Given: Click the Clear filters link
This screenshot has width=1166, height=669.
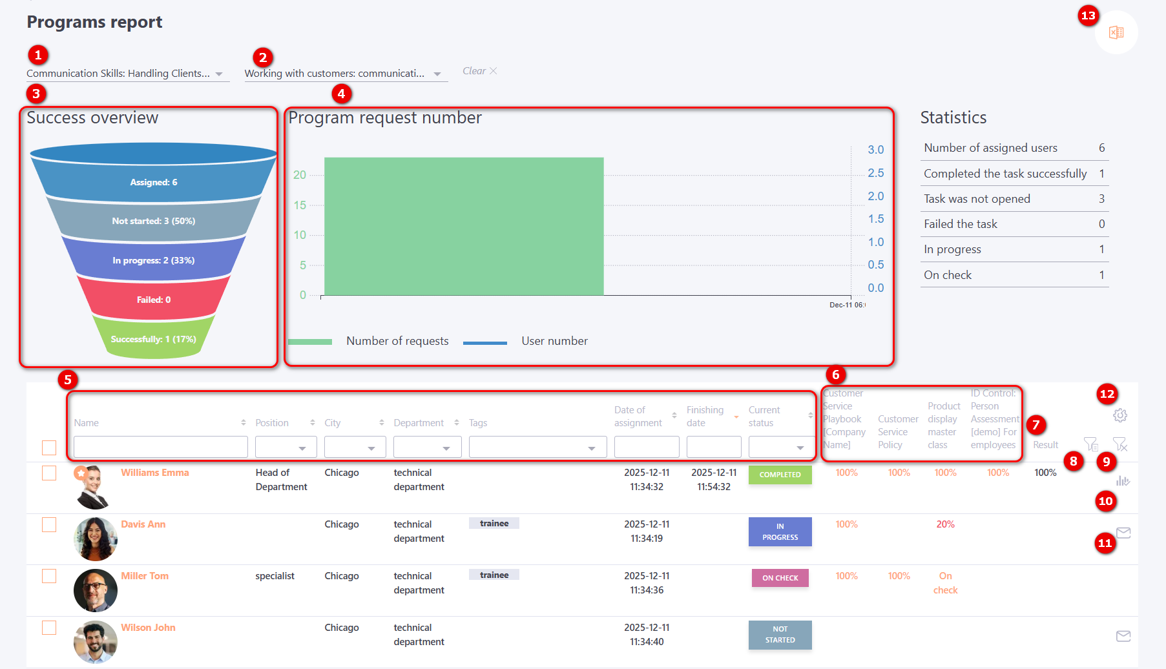Looking at the screenshot, I should coord(479,71).
